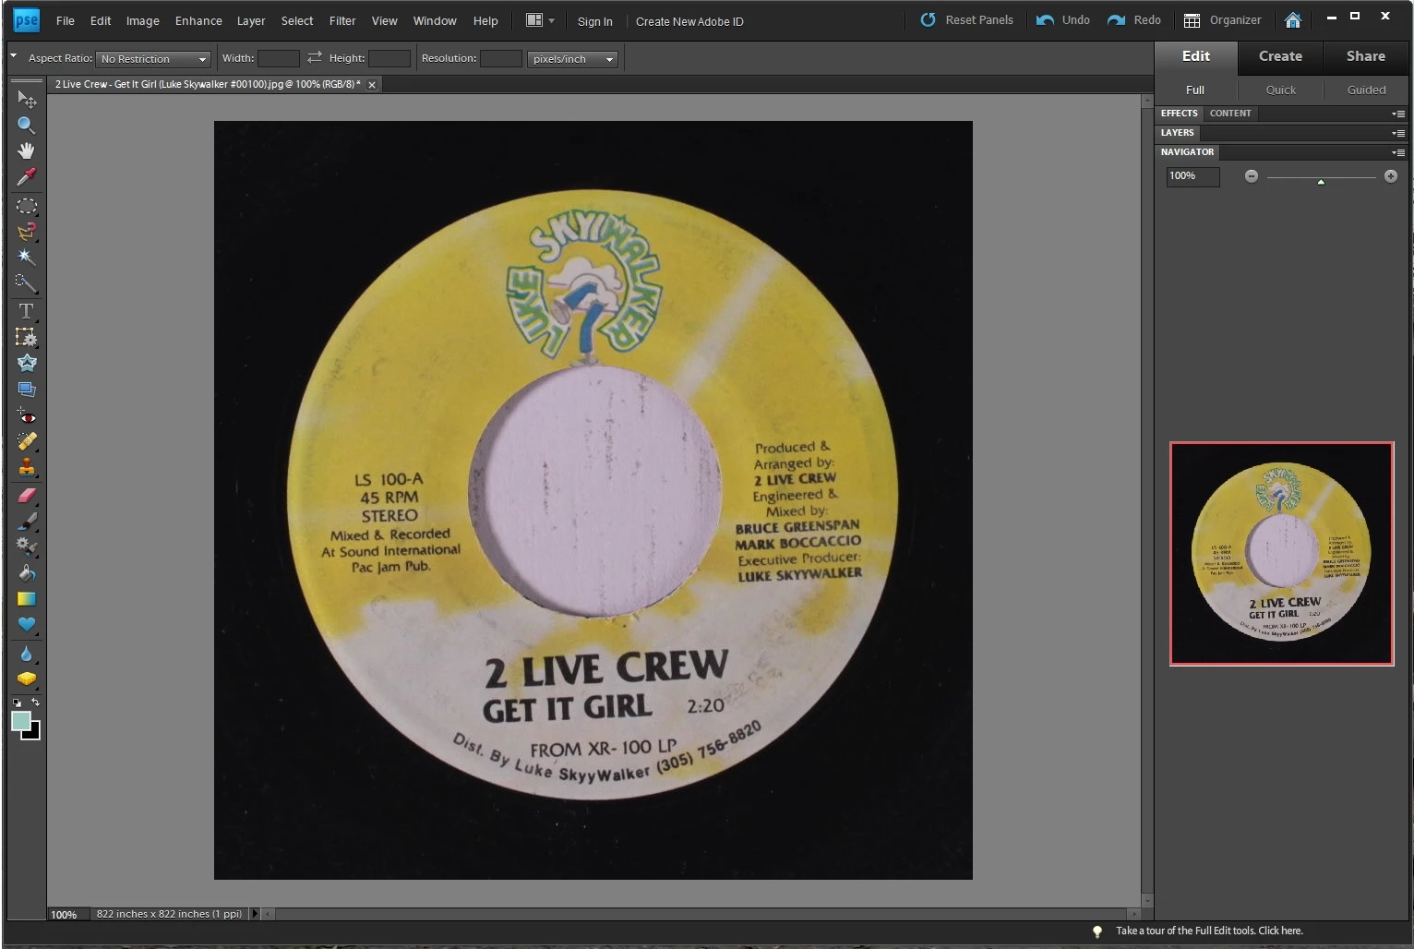Open the Enhance menu

198,20
